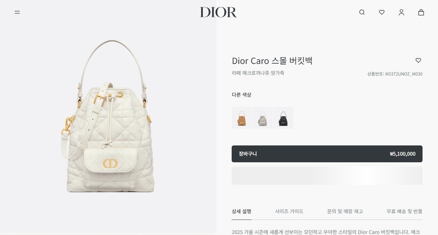The image size is (438, 235).
Task: Open the shopping bag icon
Action: tap(421, 12)
